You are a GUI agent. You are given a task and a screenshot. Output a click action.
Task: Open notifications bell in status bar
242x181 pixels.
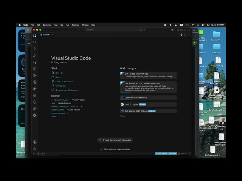(189, 153)
